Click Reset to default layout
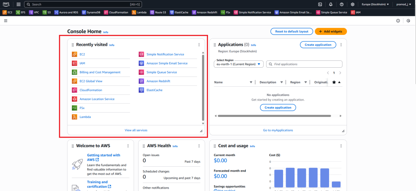416x191 pixels. click(x=292, y=31)
